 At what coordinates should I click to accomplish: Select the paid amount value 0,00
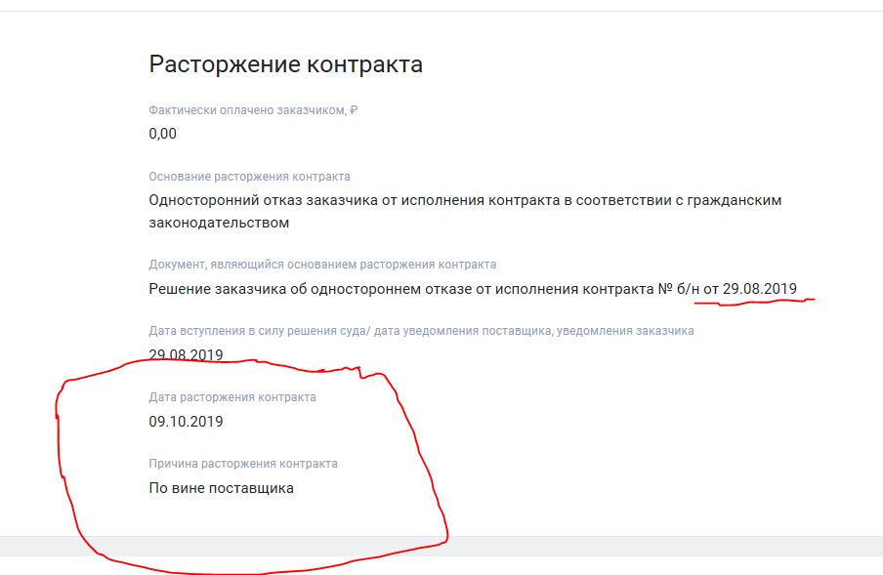(162, 134)
